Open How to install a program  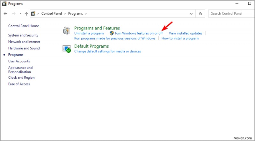point(180,38)
